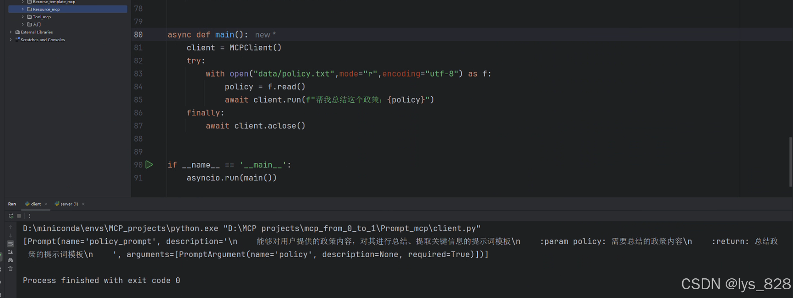
Task: Clear all console output with trash icon
Action: pyautogui.click(x=11, y=269)
